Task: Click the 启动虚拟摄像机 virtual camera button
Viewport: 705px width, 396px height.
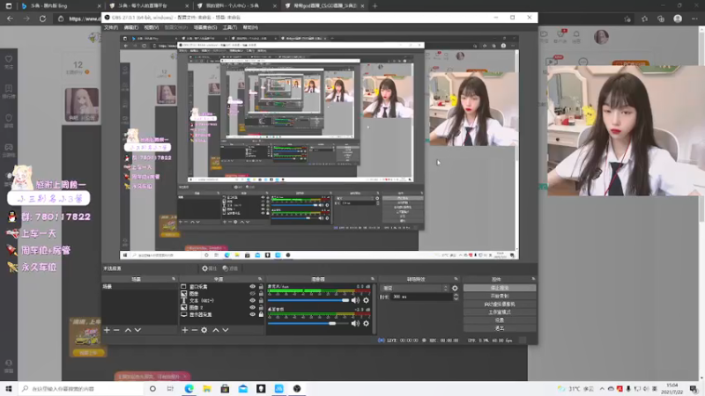Action: tap(500, 304)
